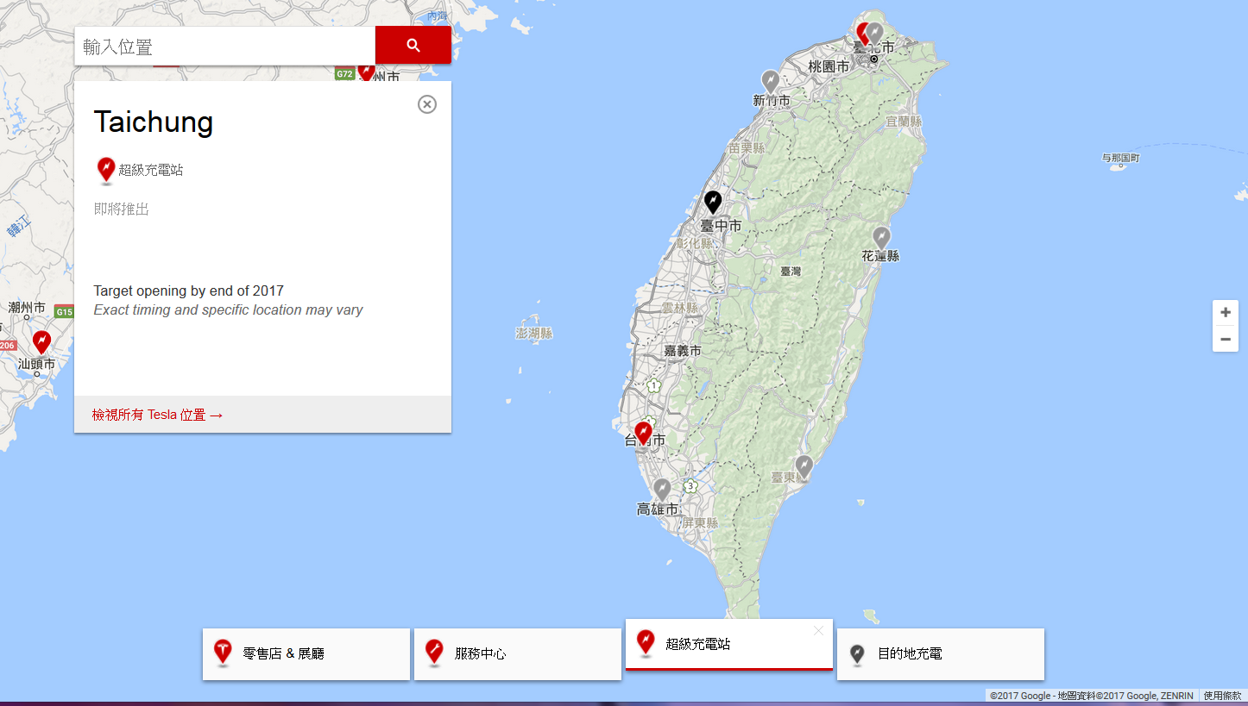Select the gray Hsinchu charger pin
Screen dimensions: 1248x706
pos(771,82)
